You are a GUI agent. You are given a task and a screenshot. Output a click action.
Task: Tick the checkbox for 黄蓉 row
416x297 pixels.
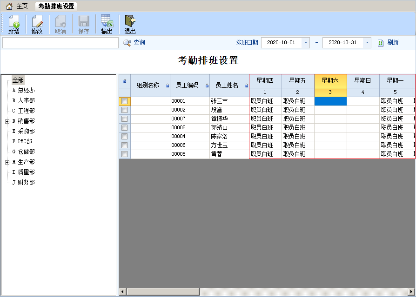[x=124, y=154]
